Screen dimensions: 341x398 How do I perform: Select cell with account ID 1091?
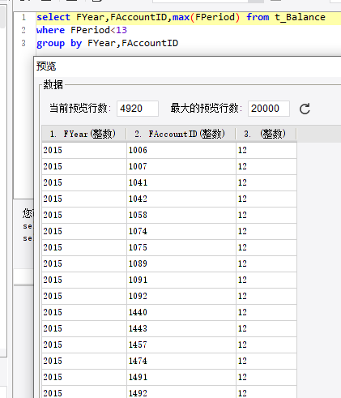[x=181, y=280]
